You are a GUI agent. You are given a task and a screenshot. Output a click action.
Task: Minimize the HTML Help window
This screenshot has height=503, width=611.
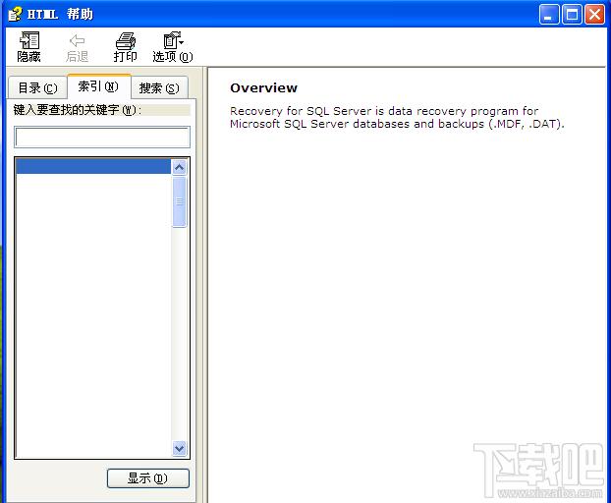[549, 15]
